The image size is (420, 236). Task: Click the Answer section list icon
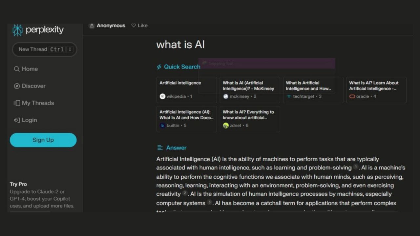click(x=159, y=147)
